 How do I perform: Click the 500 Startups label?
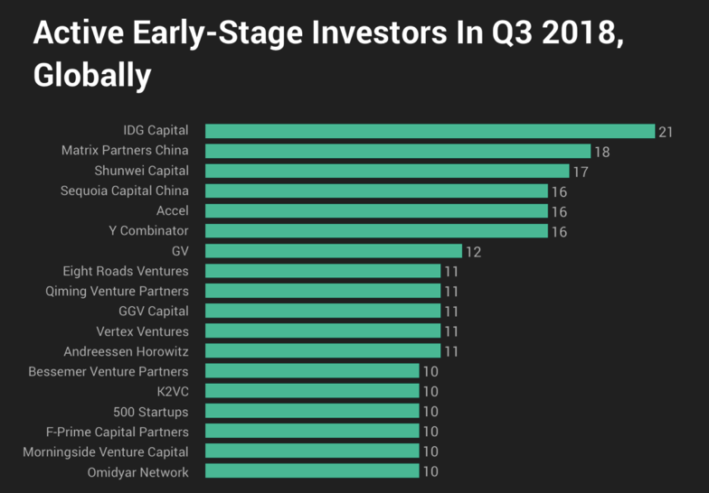pyautogui.click(x=151, y=411)
